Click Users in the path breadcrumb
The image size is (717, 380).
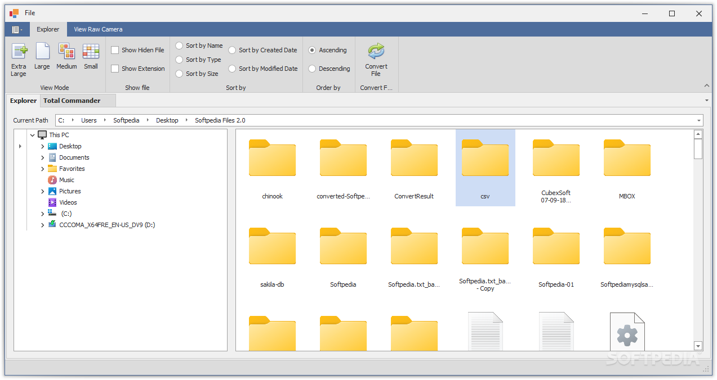click(89, 120)
